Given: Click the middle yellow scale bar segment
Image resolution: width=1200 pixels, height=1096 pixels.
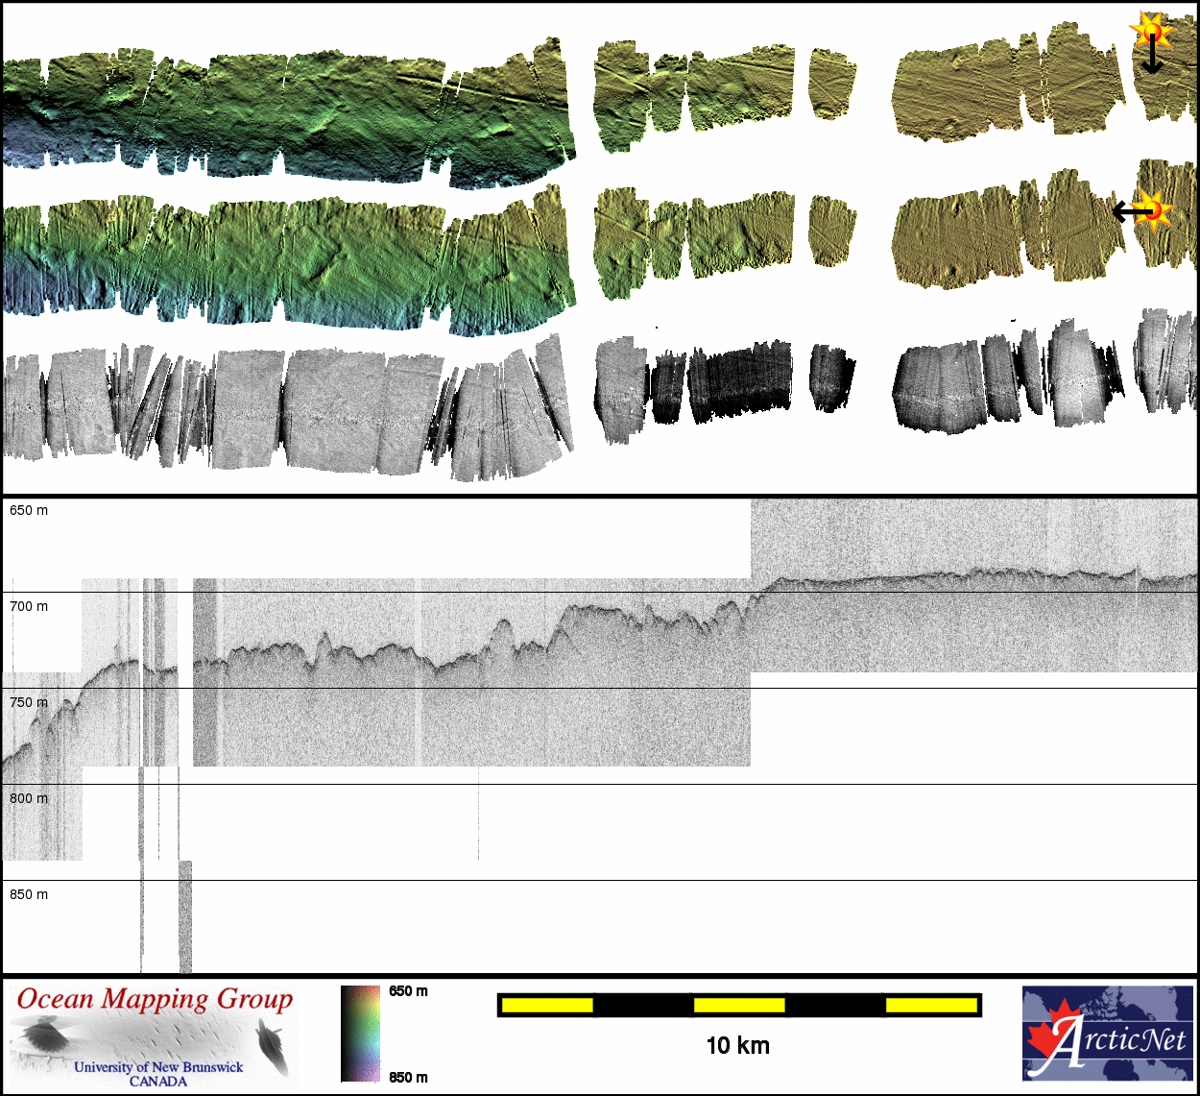Looking at the screenshot, I should point(738,1006).
